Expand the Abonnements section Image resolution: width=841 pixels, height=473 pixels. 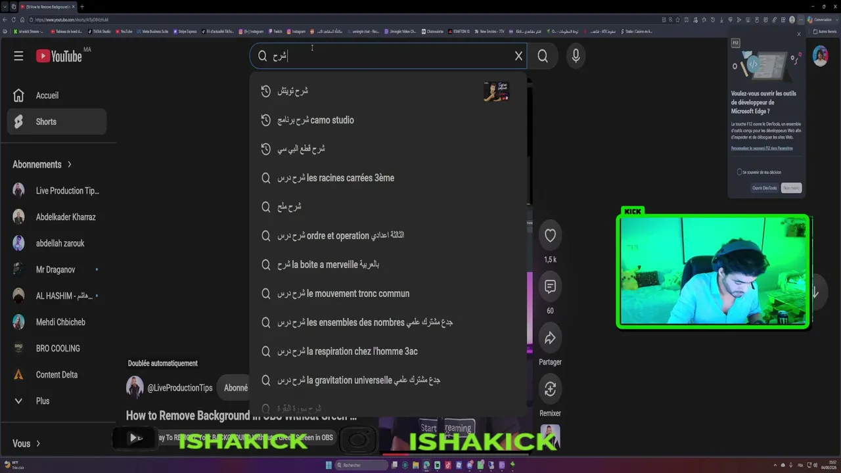(42, 164)
